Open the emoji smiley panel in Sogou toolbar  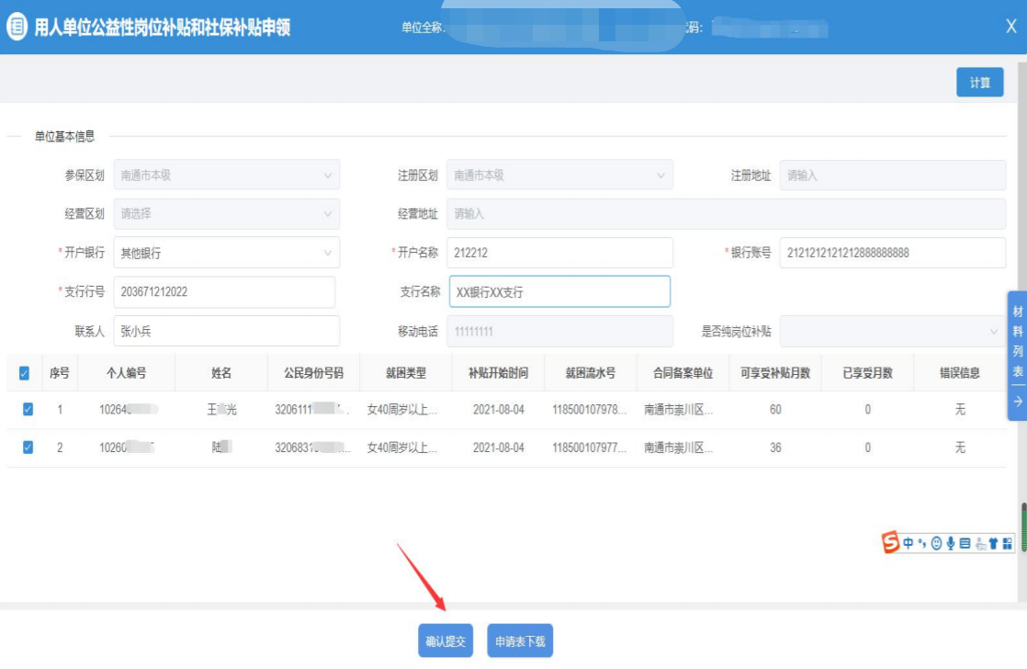(936, 543)
